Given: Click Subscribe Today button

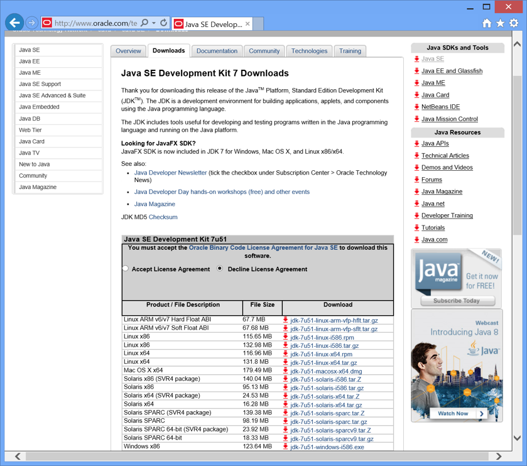Looking at the screenshot, I should coord(457,301).
